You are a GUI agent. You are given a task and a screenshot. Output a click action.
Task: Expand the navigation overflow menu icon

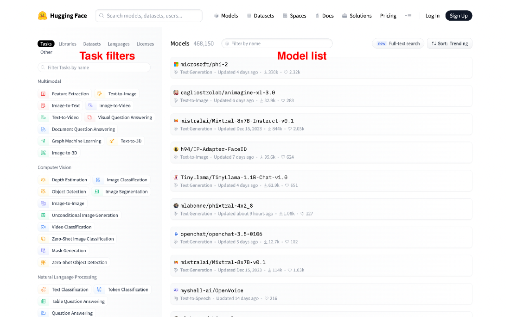(408, 16)
